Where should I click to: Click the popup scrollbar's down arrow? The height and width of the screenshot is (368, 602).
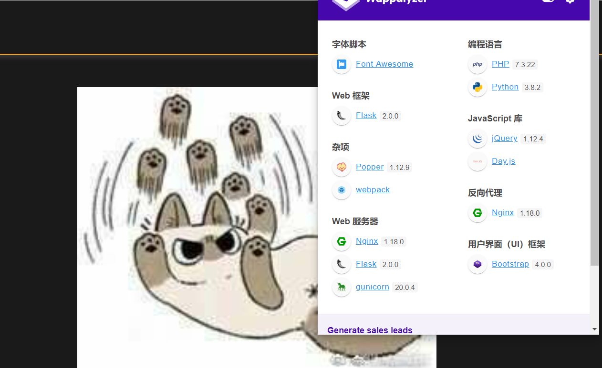(x=594, y=329)
